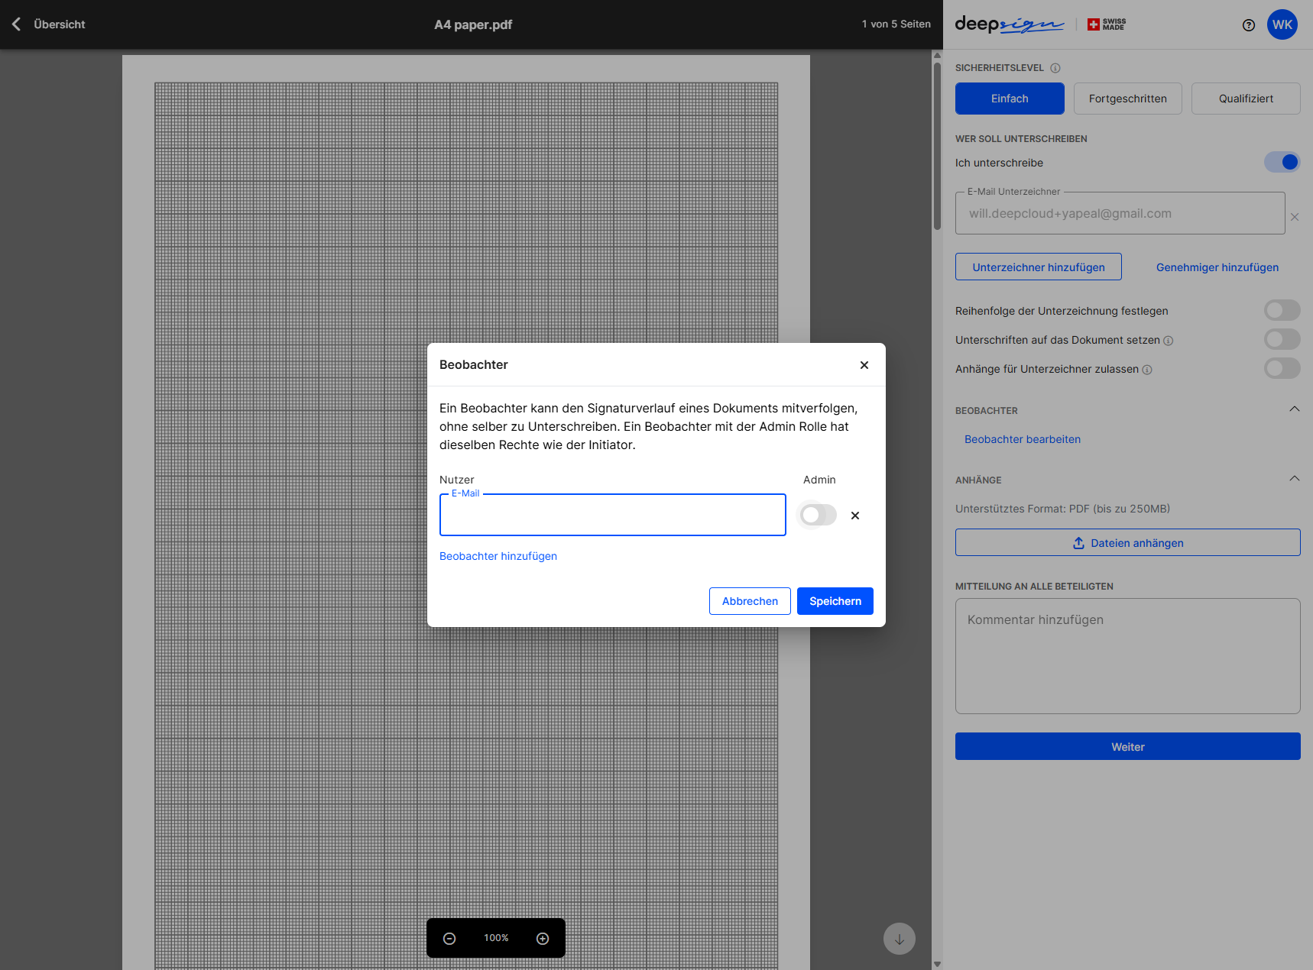Clear the signer email with X icon

coord(1295,217)
